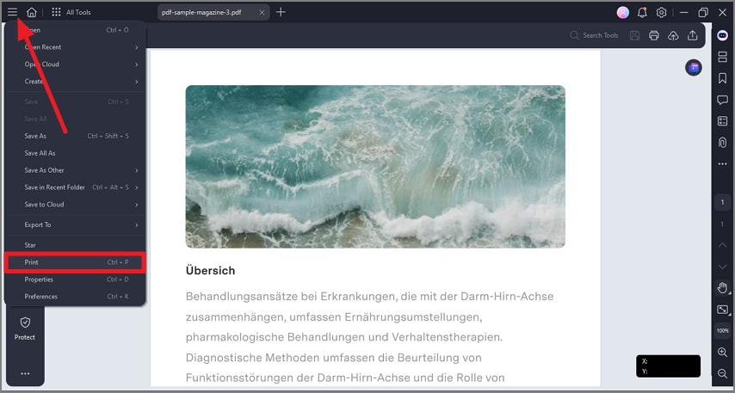Click the Übersich heading
735x393 pixels.
click(211, 271)
